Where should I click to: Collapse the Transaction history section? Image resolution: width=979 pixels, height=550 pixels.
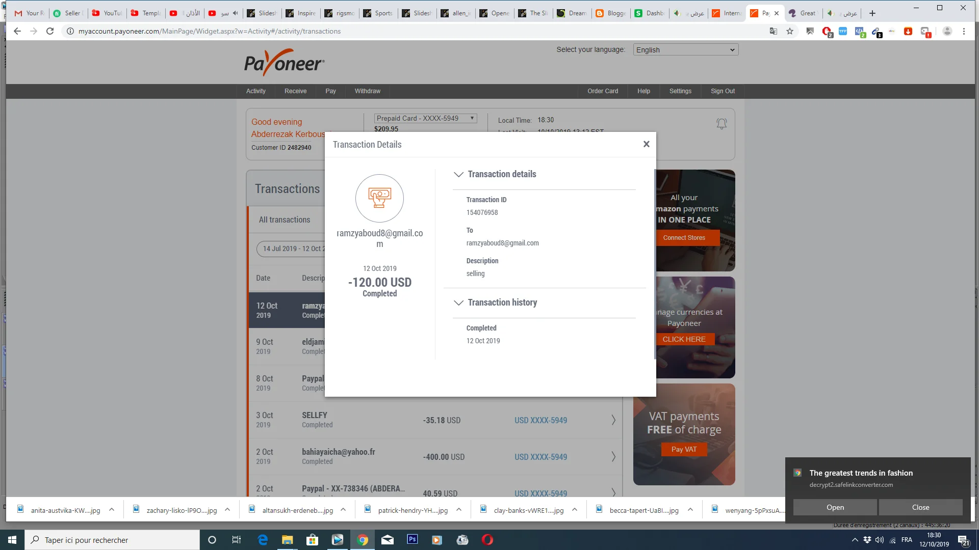[x=458, y=302]
